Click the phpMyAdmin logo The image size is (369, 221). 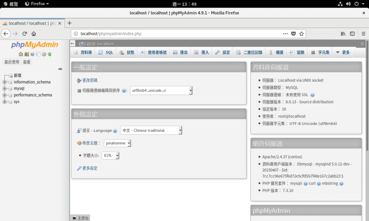[x=35, y=44]
